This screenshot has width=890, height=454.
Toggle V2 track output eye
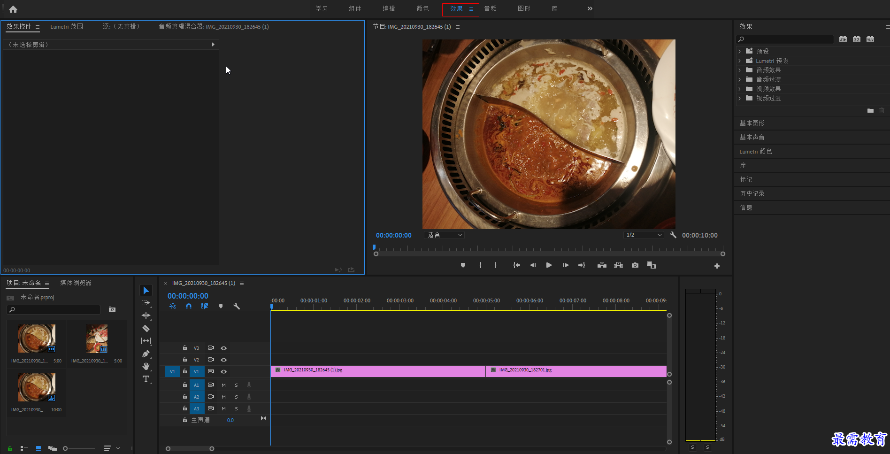click(224, 360)
